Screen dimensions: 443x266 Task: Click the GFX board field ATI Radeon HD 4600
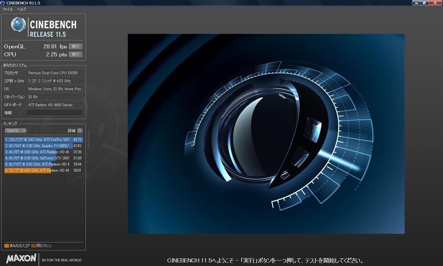[x=55, y=105]
